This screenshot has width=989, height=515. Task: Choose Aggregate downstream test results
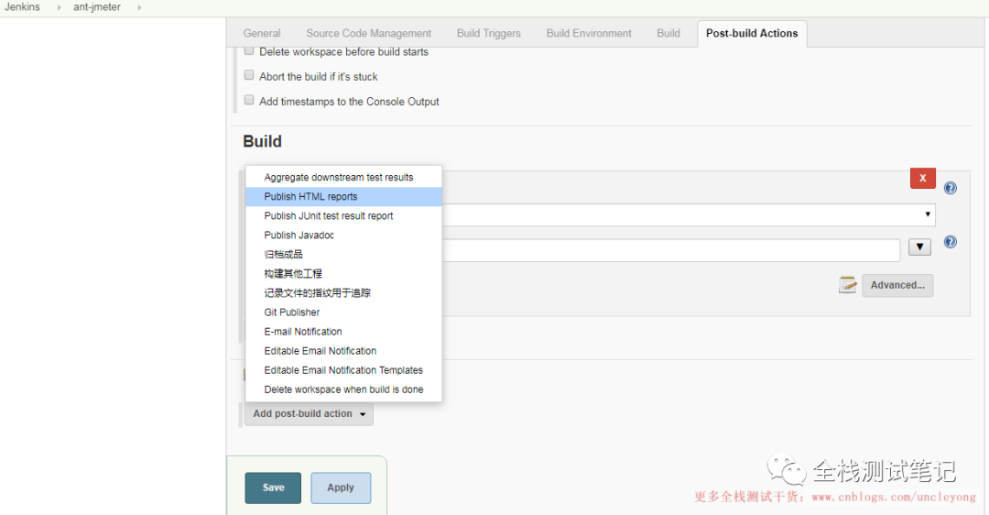[x=343, y=178]
